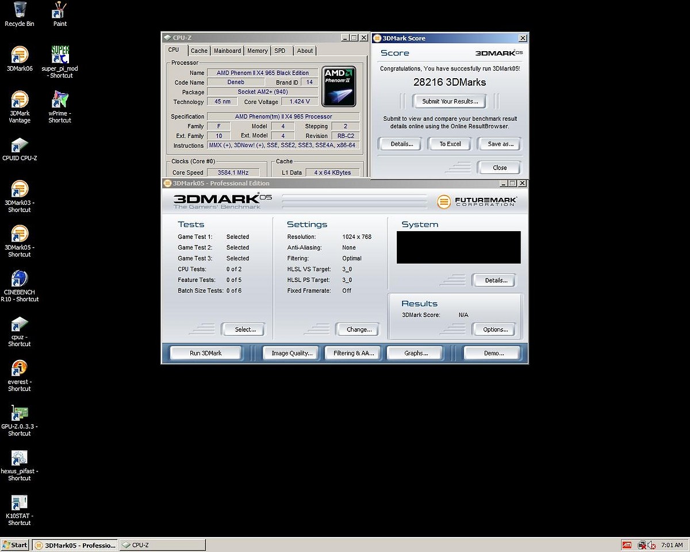Viewport: 690px width, 552px height.
Task: Click Close button in 3DMark Score dialog
Action: (x=500, y=167)
